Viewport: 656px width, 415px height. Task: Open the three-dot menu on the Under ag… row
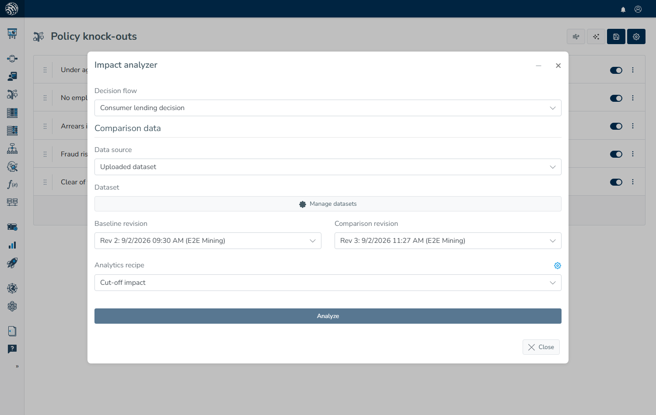pyautogui.click(x=633, y=70)
